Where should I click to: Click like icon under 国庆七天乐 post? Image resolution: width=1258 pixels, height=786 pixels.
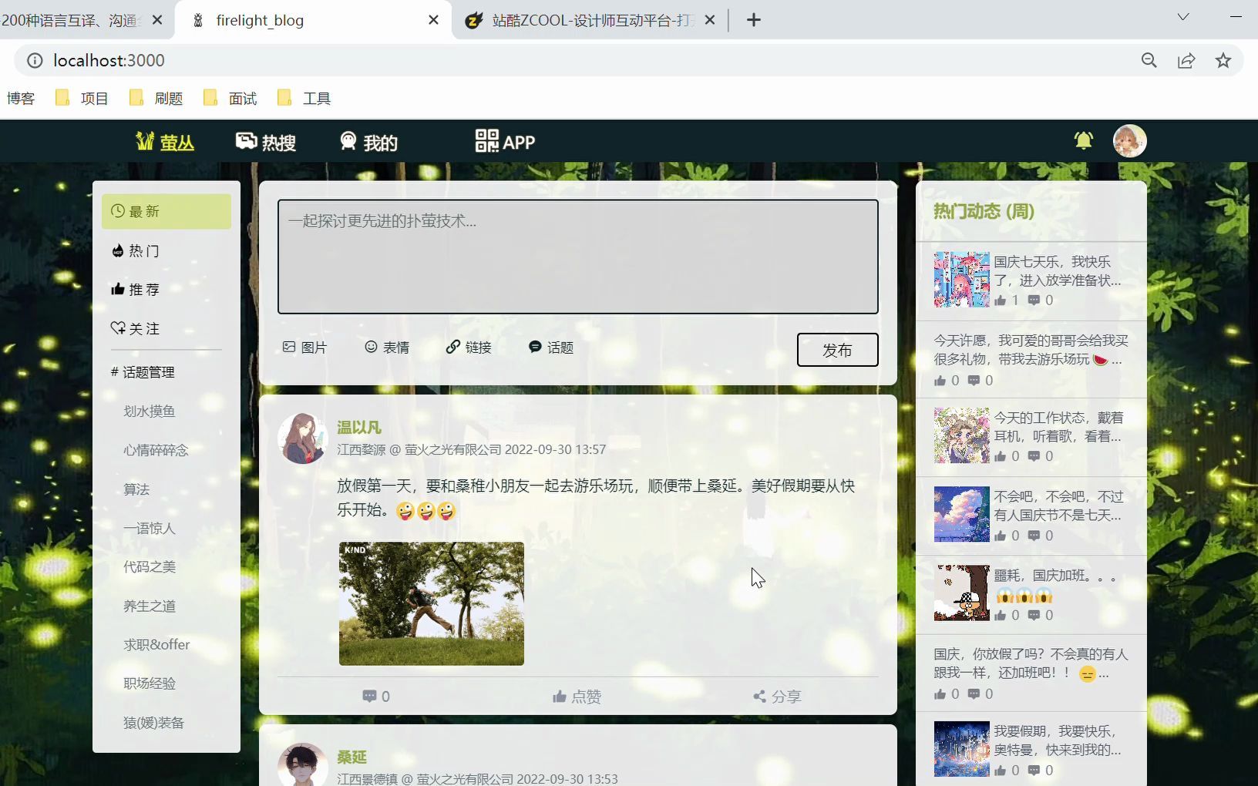[1001, 301]
